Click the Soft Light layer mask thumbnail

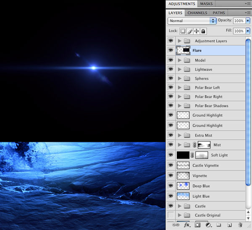(202, 155)
